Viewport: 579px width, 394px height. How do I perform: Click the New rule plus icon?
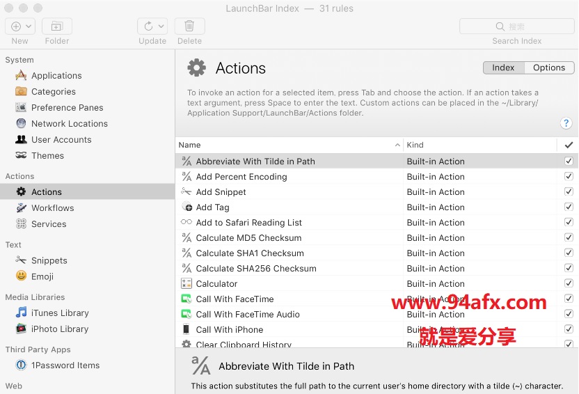16,26
